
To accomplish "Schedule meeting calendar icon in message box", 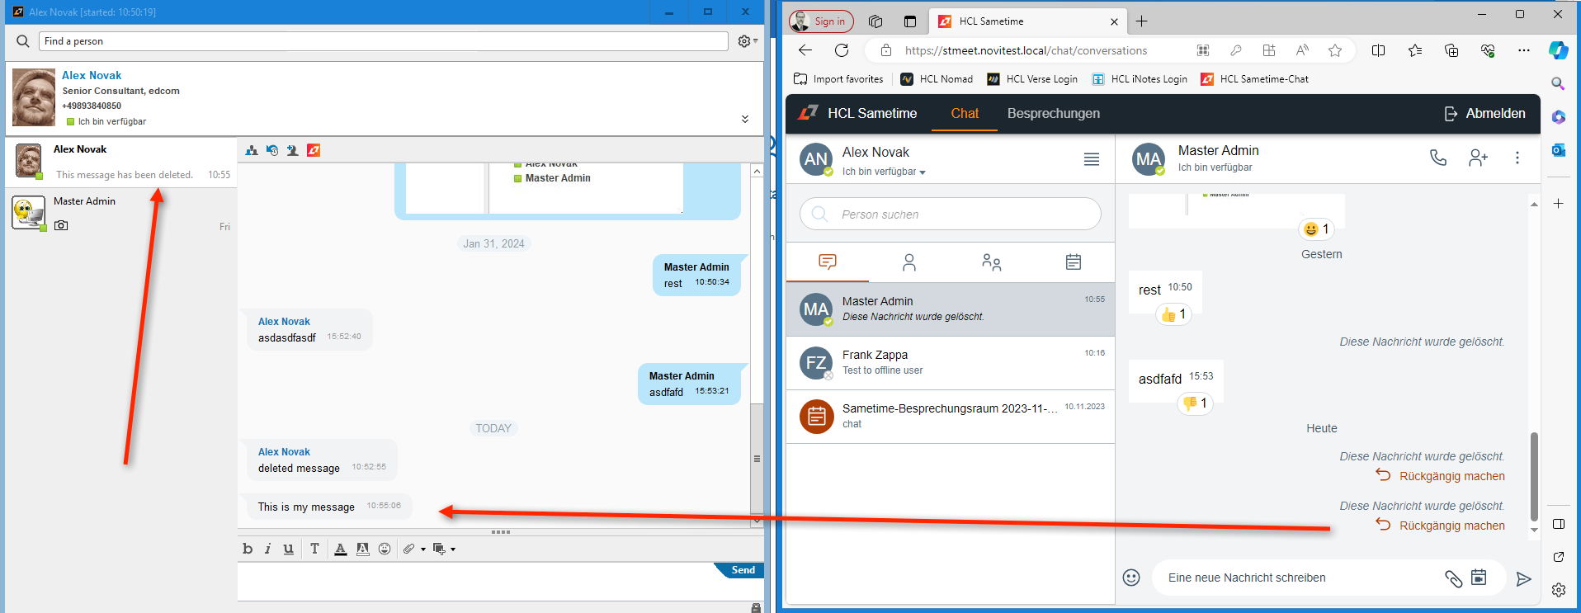I will (1480, 577).
